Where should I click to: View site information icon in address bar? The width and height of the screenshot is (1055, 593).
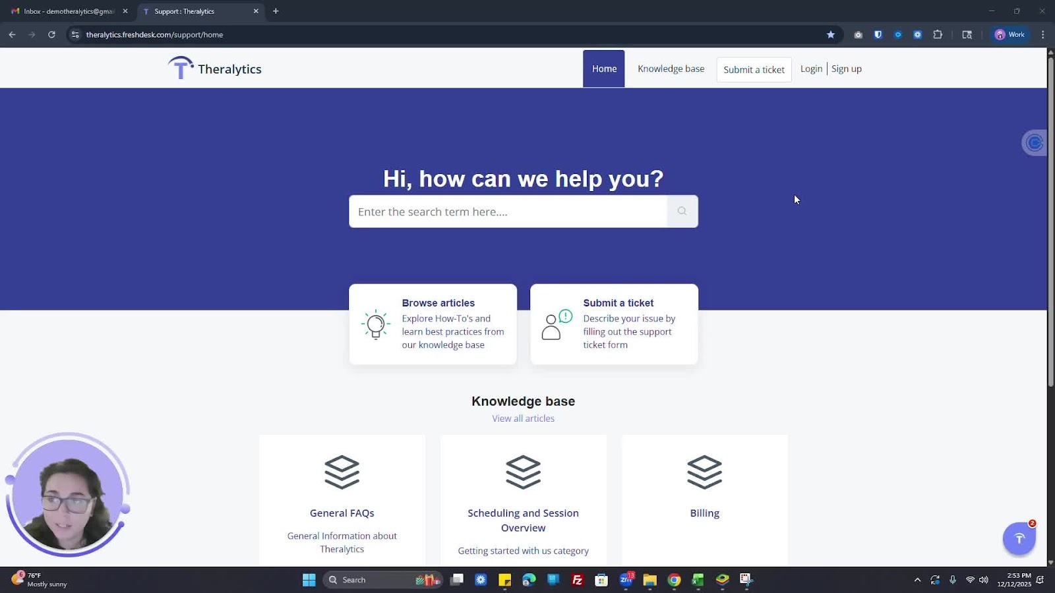75,34
